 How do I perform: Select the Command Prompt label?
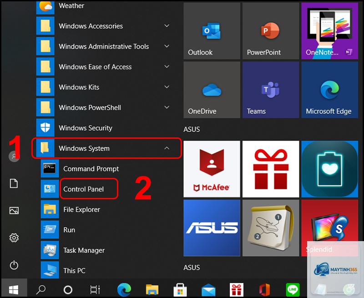tap(91, 169)
